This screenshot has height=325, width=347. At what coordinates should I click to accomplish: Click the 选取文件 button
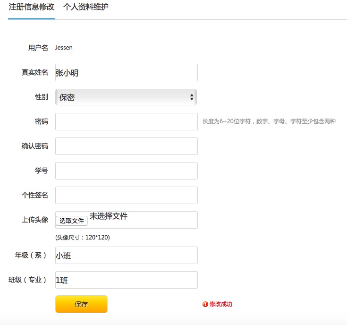click(x=72, y=221)
